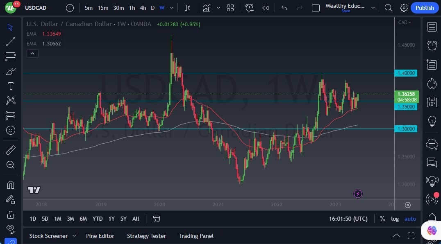441x244 pixels.
Task: Lock all drawings on chart
Action: pyautogui.click(x=10, y=215)
